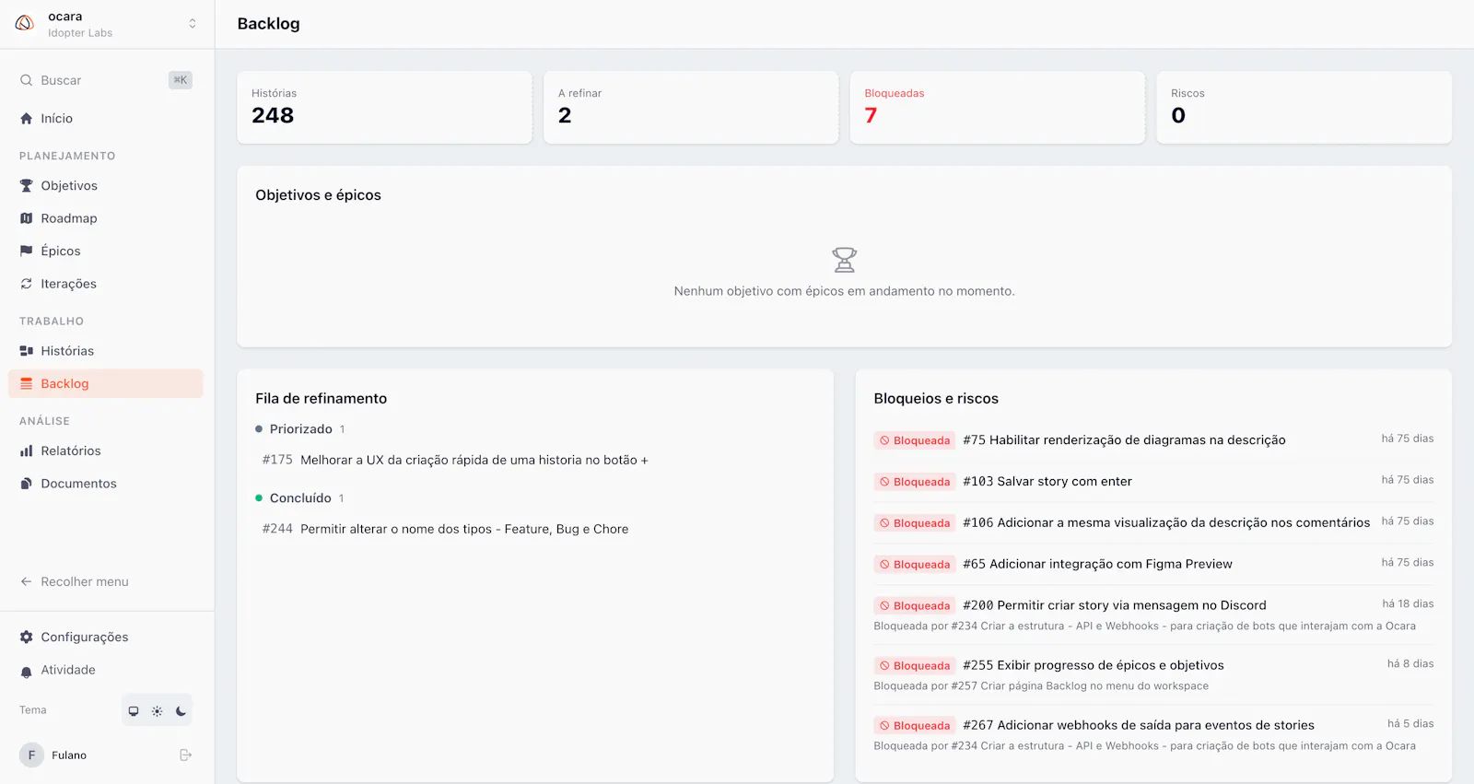Click the list icon beside Backlog
Image resolution: width=1474 pixels, height=784 pixels.
point(26,383)
